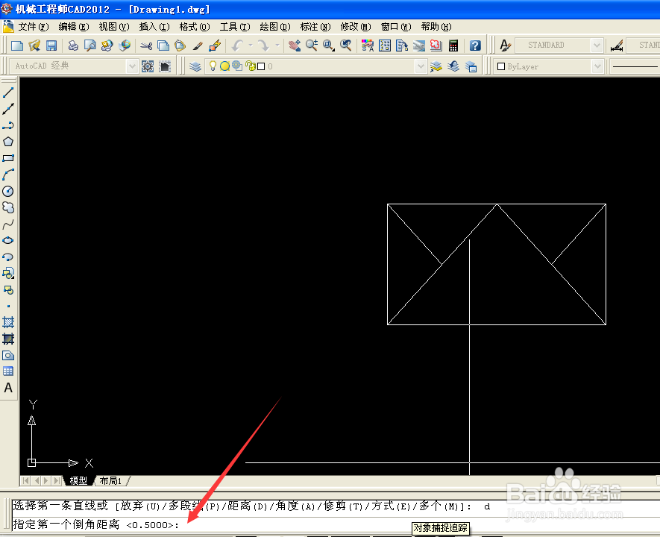
Task: Select the Revision Cloud tool
Action: coord(8,207)
